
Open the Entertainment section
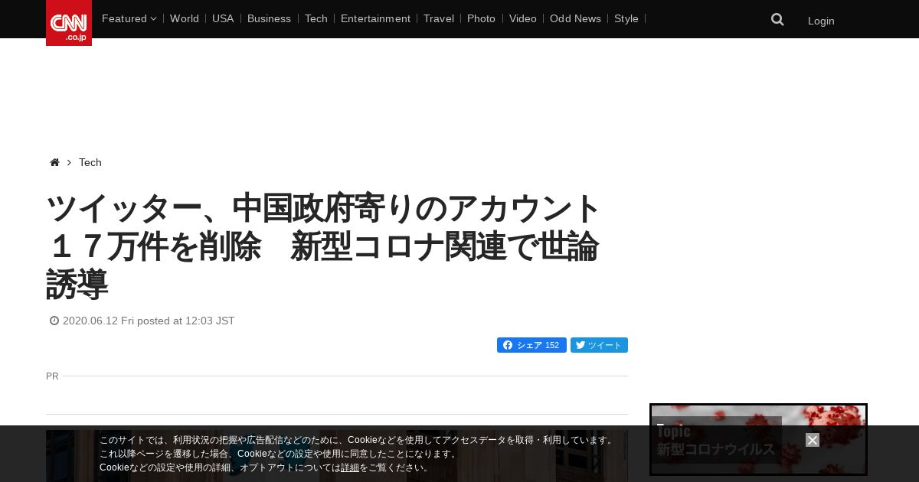[x=375, y=18]
